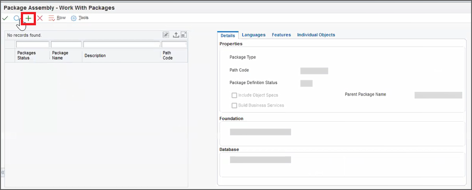Click the Package Name column header
Screen dimensions: 472x190
tap(66, 55)
